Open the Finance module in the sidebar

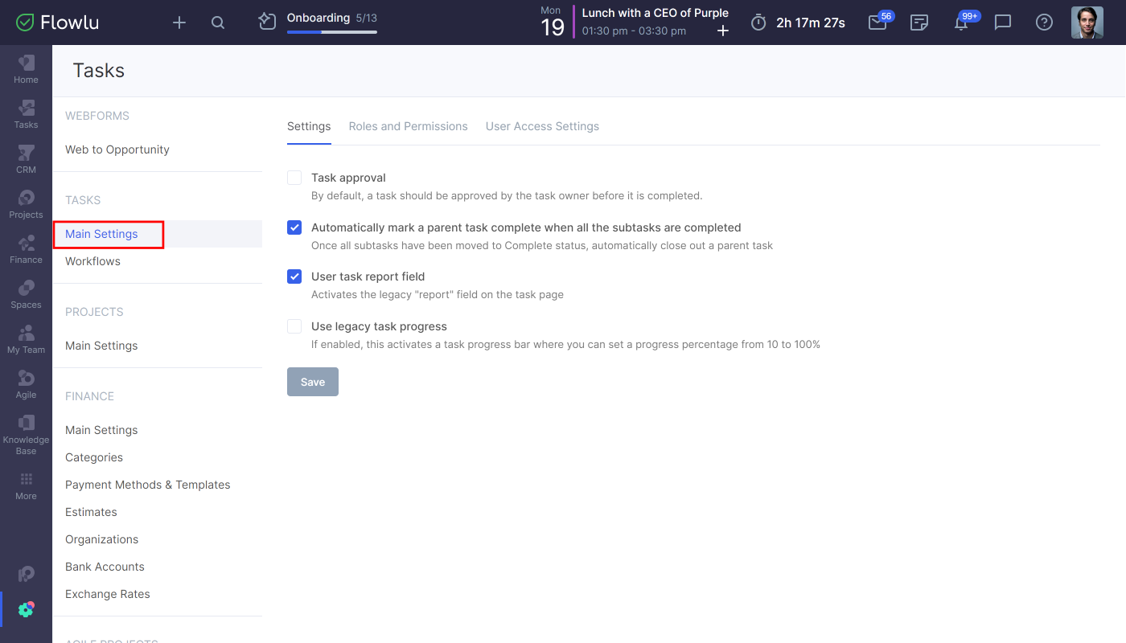point(26,249)
